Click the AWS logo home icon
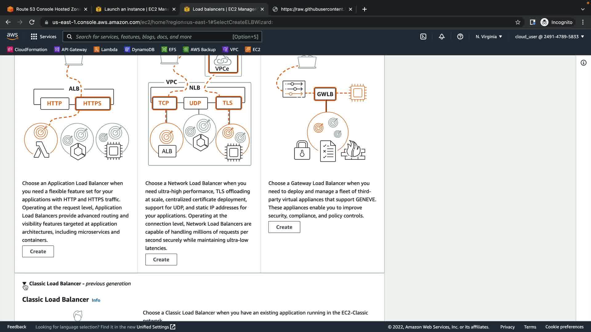 coord(12,36)
